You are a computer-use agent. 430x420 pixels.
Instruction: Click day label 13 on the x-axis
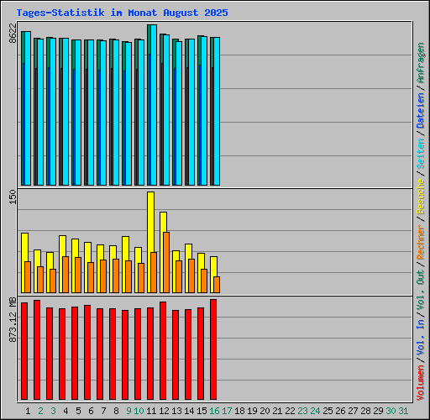click(176, 411)
